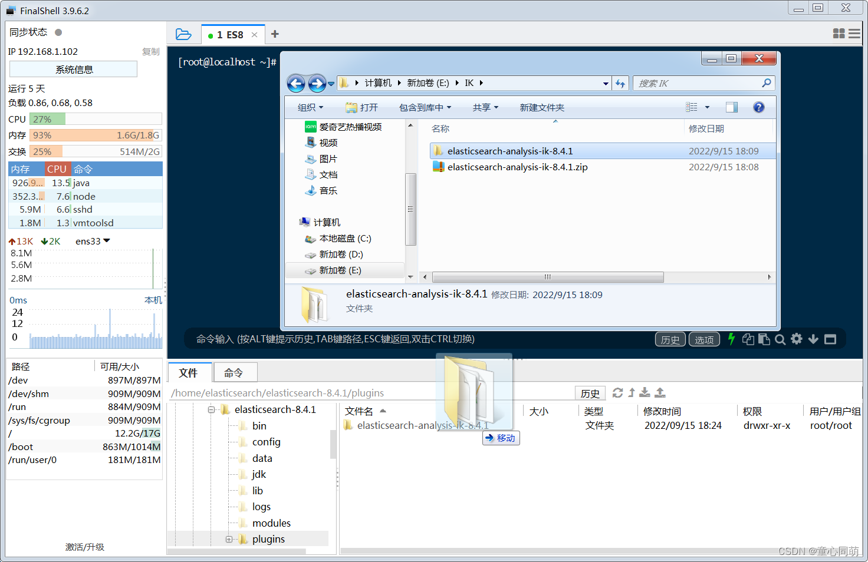This screenshot has height=562, width=868.
Task: Select the jdk folder in tree
Action: click(x=259, y=474)
